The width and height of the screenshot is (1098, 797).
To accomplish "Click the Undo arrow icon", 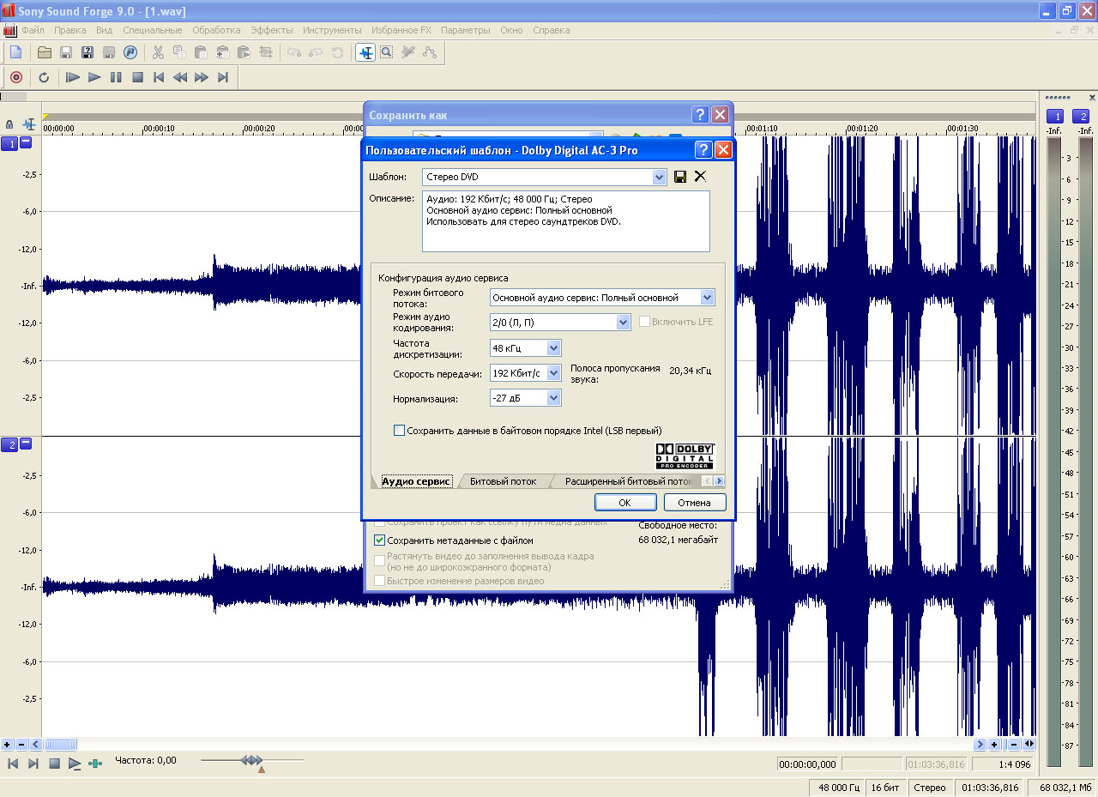I will (x=294, y=52).
